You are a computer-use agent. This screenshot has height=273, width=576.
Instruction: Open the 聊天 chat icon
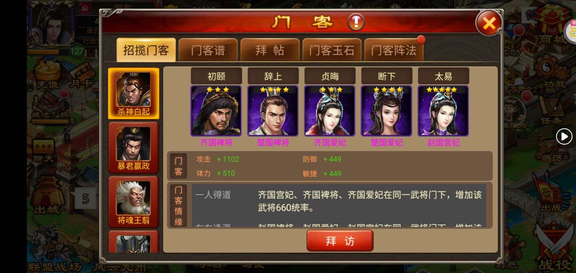(43, 150)
